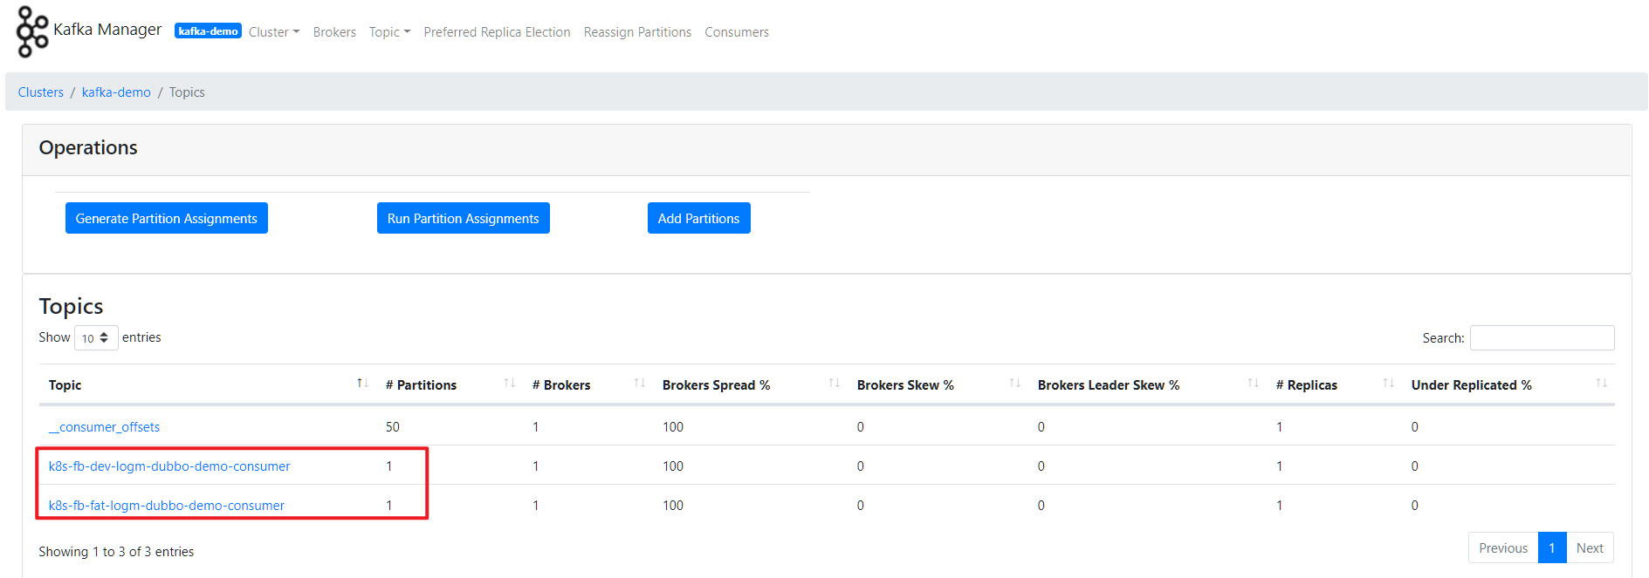Sort by number of Brokers arrows
1649x578 pixels.
tap(640, 384)
